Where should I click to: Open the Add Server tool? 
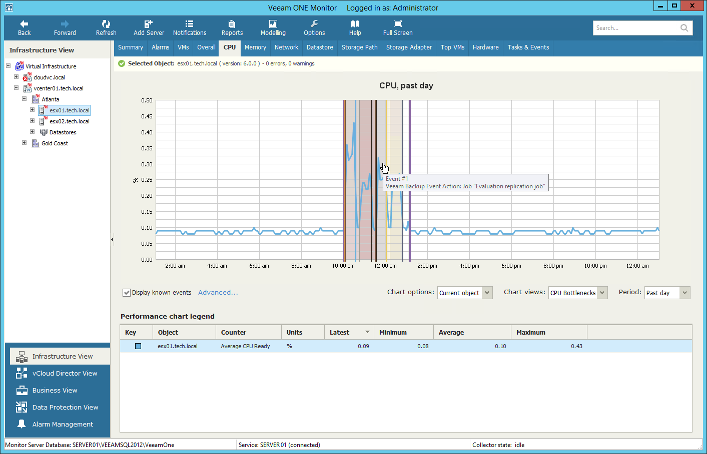click(x=149, y=24)
